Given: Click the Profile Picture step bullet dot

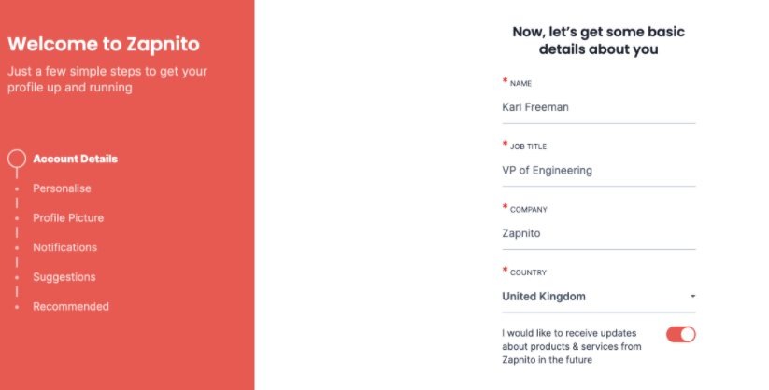Looking at the screenshot, I should point(17,218).
